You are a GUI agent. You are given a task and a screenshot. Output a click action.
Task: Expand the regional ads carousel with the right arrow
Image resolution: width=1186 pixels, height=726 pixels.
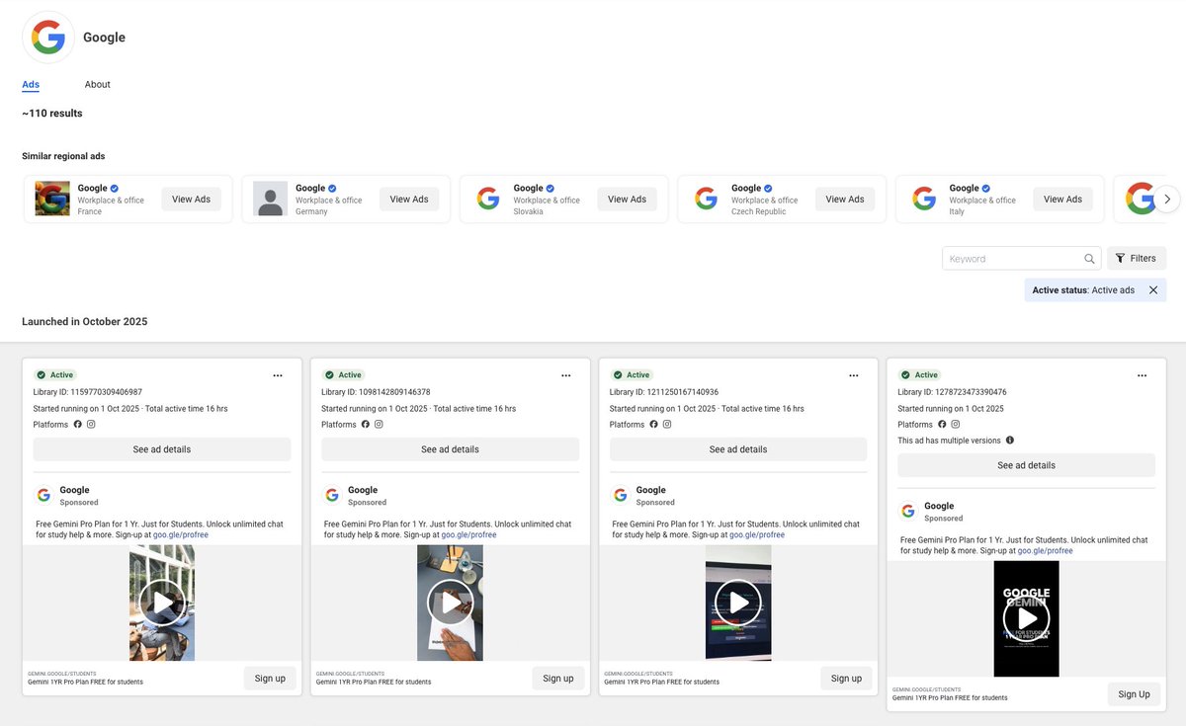tap(1167, 199)
